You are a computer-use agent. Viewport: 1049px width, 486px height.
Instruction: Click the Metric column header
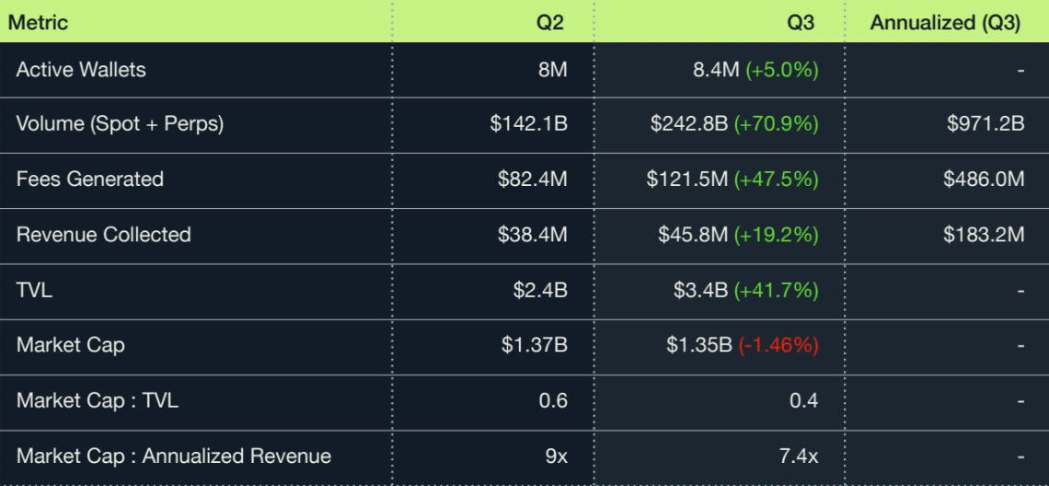(x=38, y=23)
